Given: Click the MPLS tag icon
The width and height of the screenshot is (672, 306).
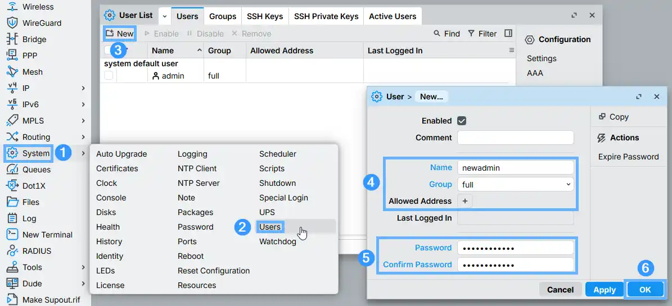Looking at the screenshot, I should pos(12,120).
